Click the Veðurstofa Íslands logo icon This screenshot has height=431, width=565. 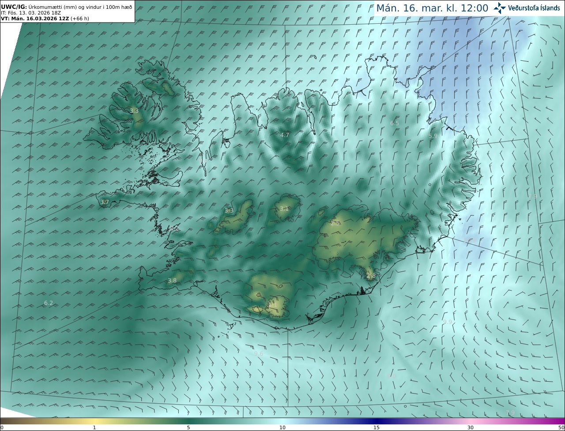[500, 7]
